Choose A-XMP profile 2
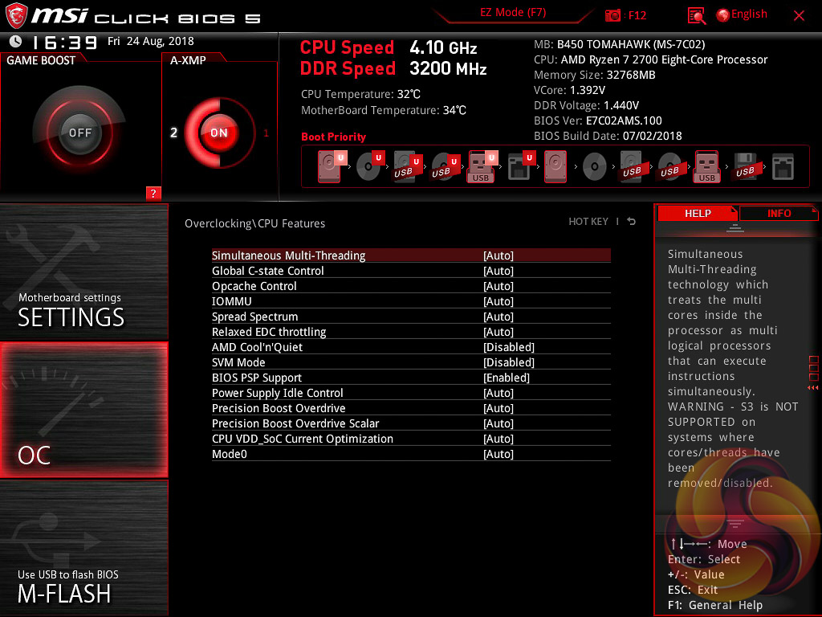 pos(173,133)
